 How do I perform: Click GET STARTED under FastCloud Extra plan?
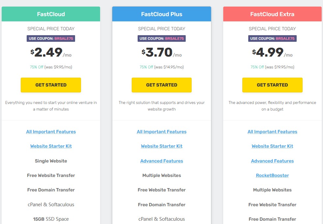pos(272,85)
